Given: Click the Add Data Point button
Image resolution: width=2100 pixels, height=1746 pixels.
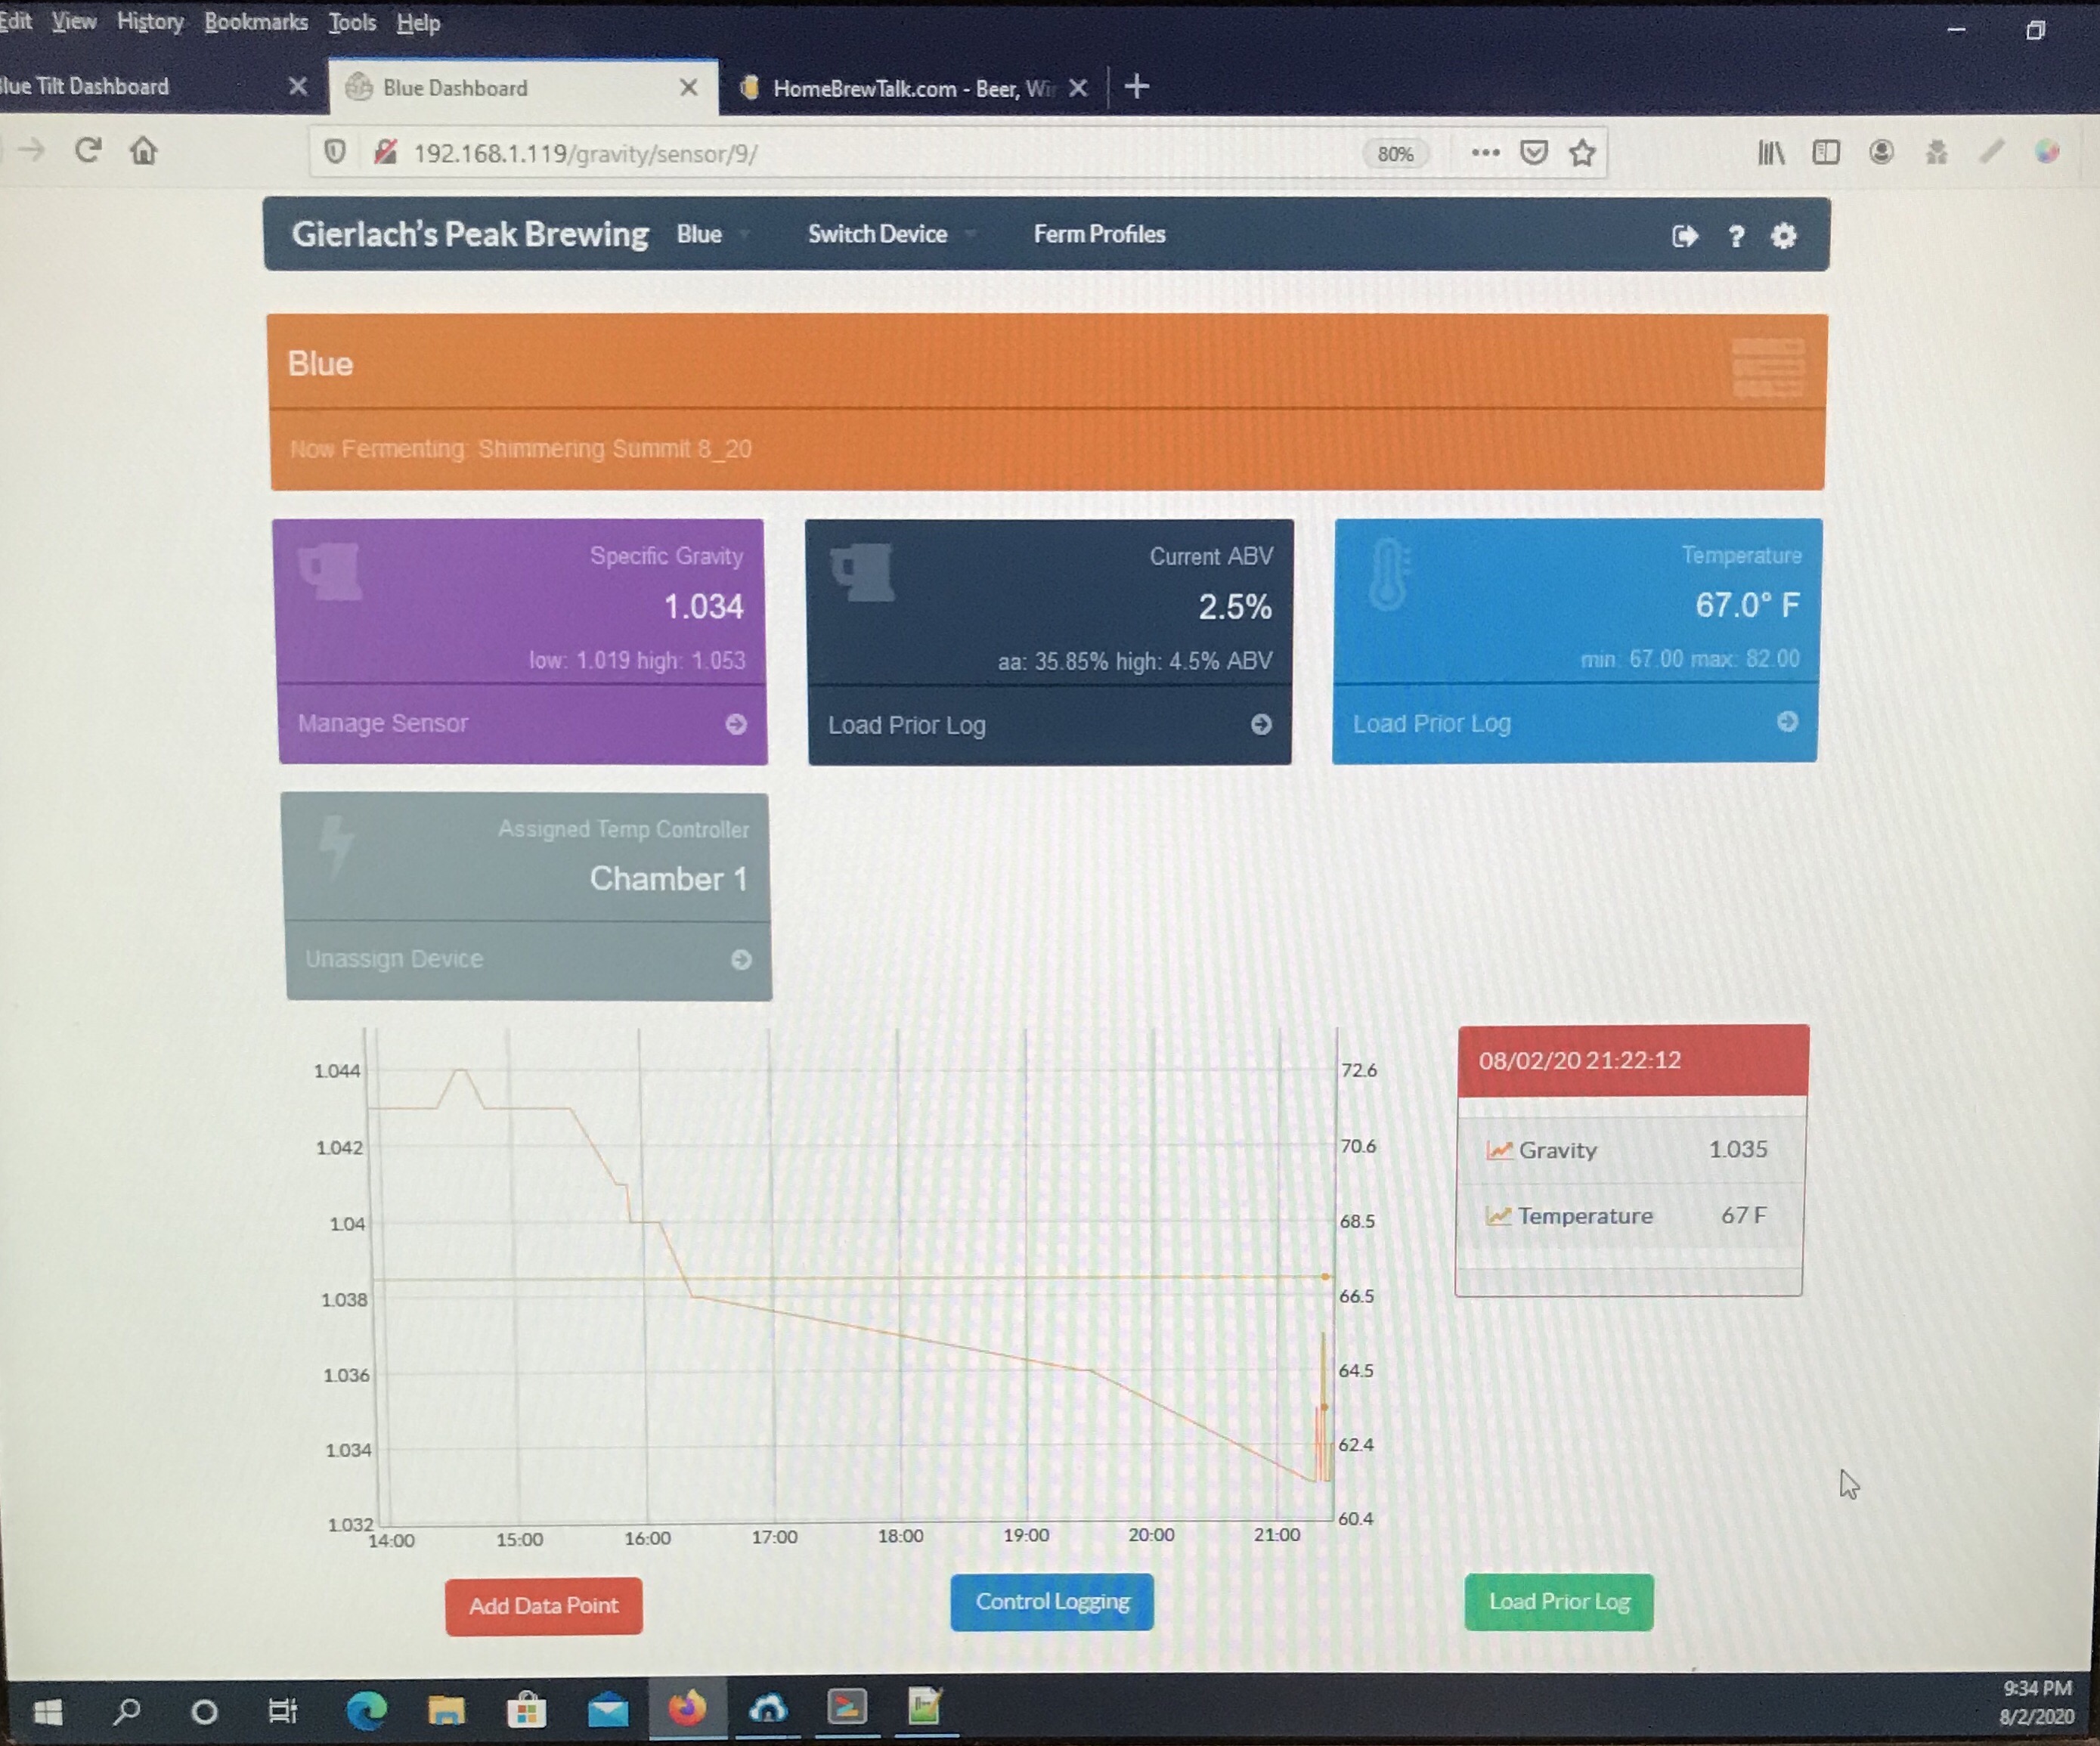Looking at the screenshot, I should coord(544,1606).
